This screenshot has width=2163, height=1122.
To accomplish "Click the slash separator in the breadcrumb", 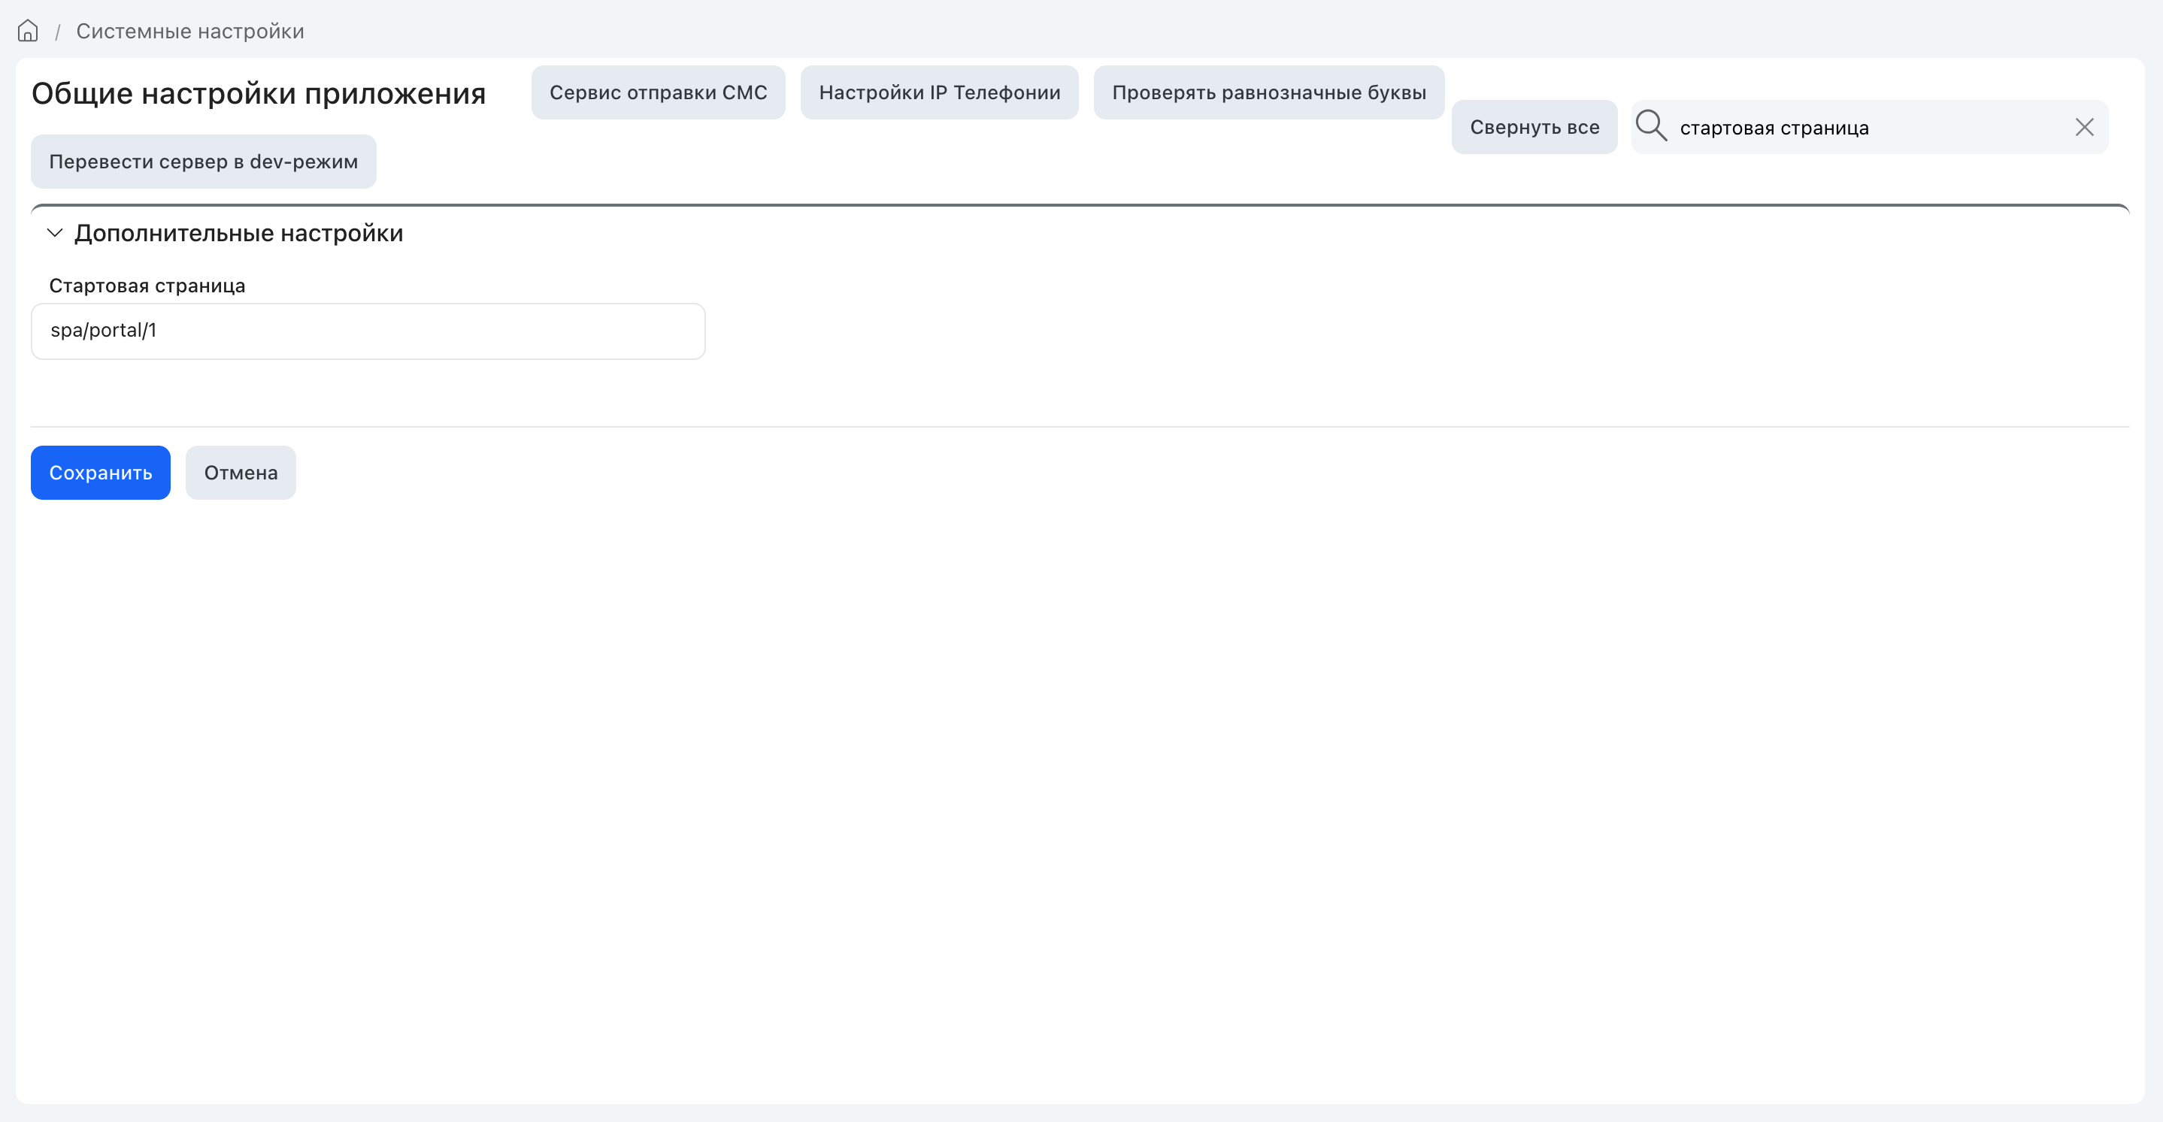I will coord(58,33).
